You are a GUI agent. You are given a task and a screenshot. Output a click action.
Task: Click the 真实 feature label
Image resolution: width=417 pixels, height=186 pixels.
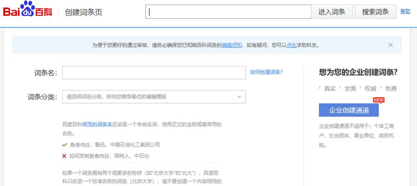330,88
